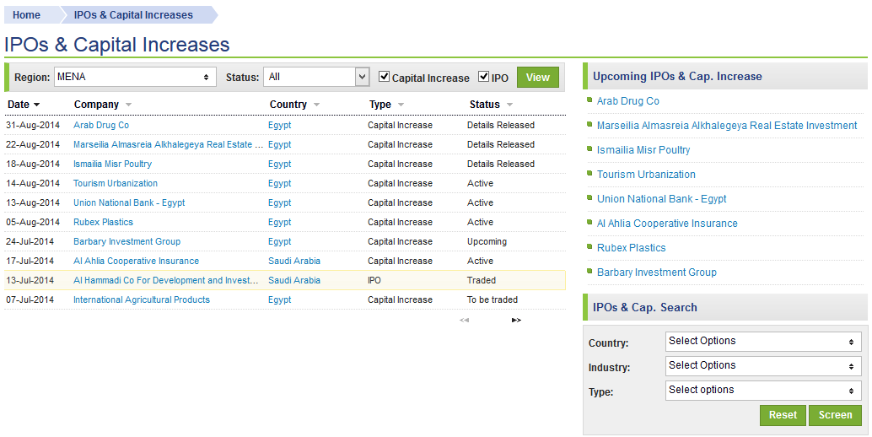Click sort arrow next to Country header
872x437 pixels.
point(316,105)
